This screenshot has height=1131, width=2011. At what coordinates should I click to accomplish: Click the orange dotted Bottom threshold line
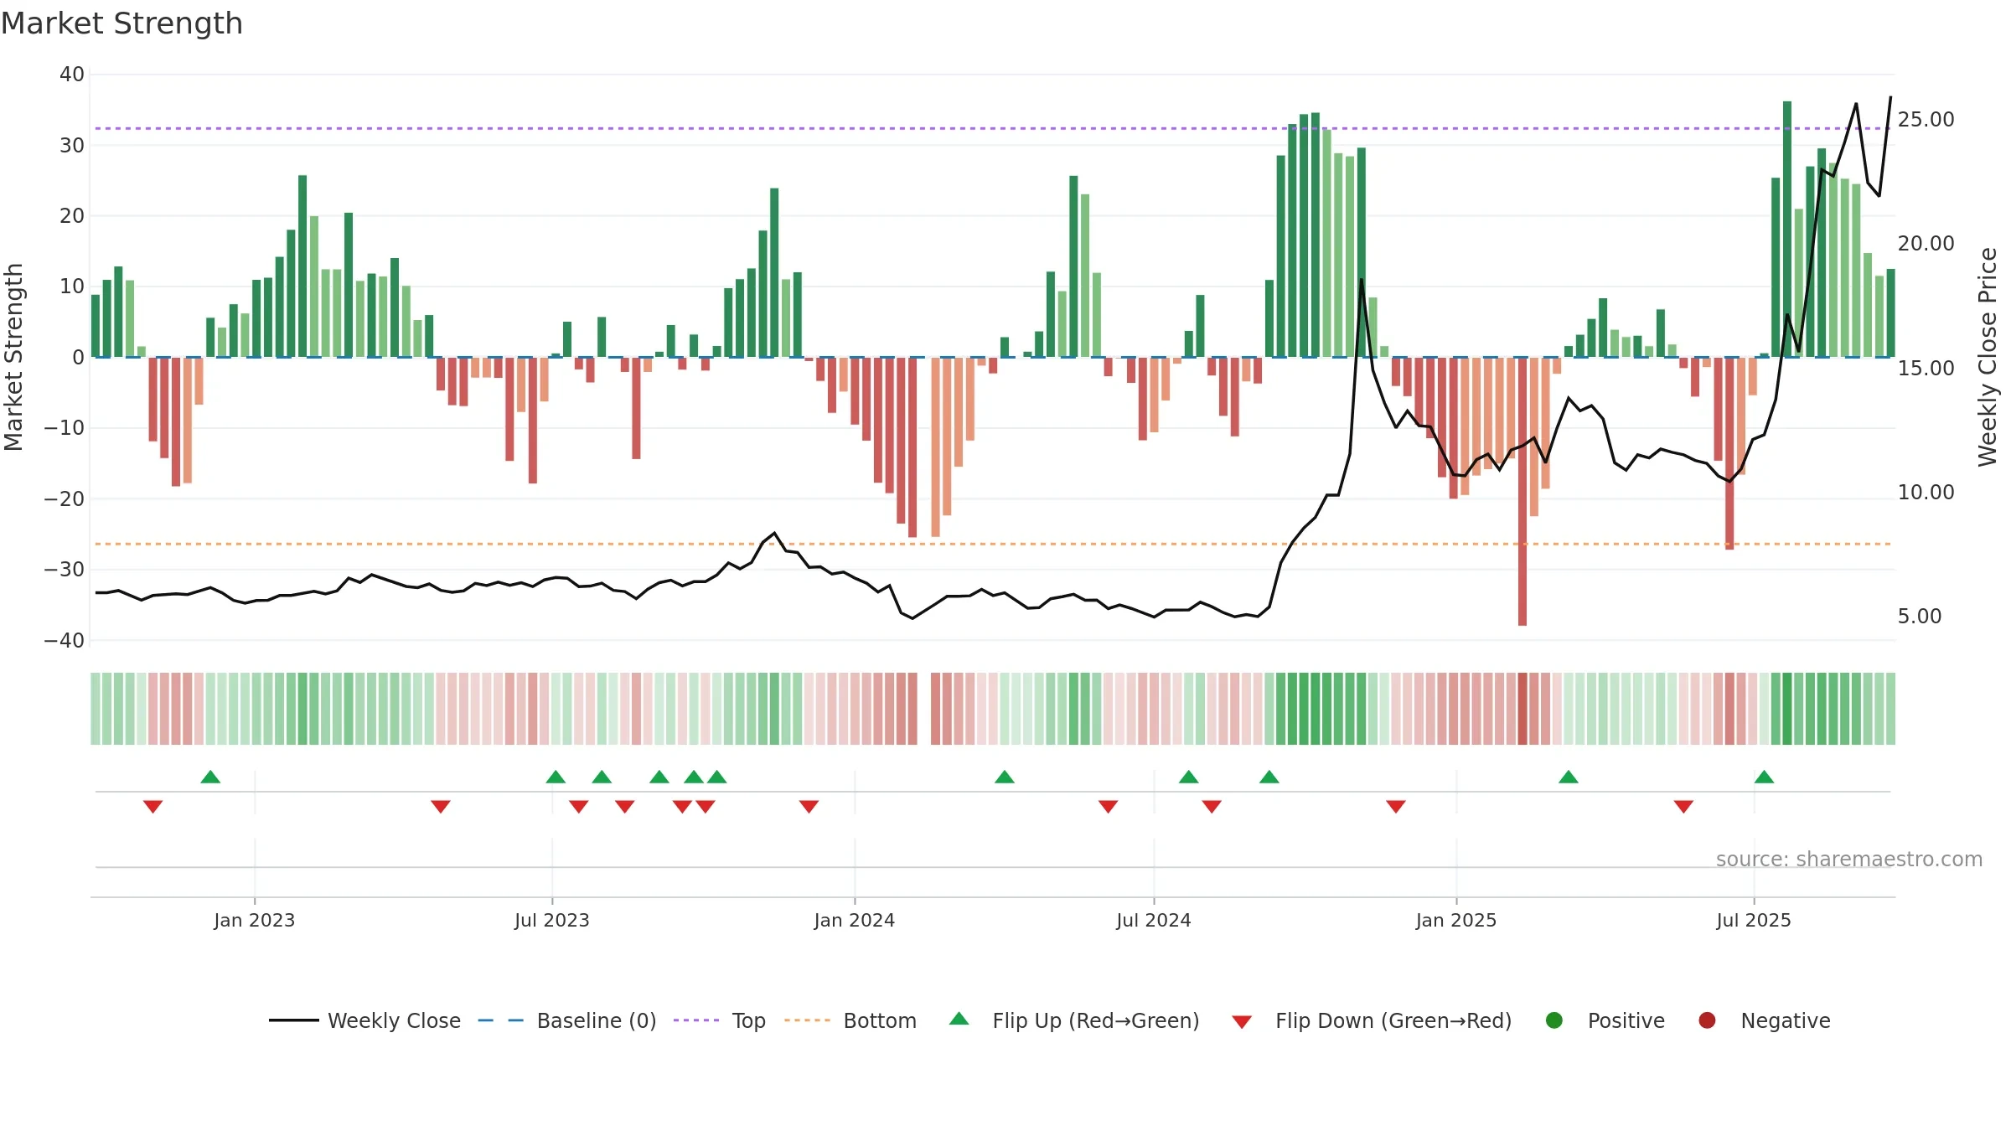pyautogui.click(x=992, y=544)
